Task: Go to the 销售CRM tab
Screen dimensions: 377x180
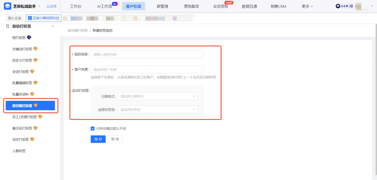Action: (278, 7)
